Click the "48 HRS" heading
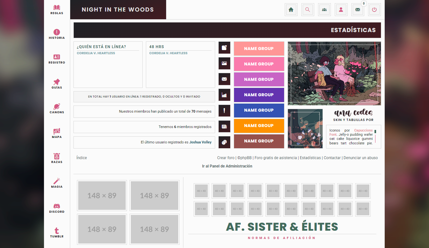 156,47
